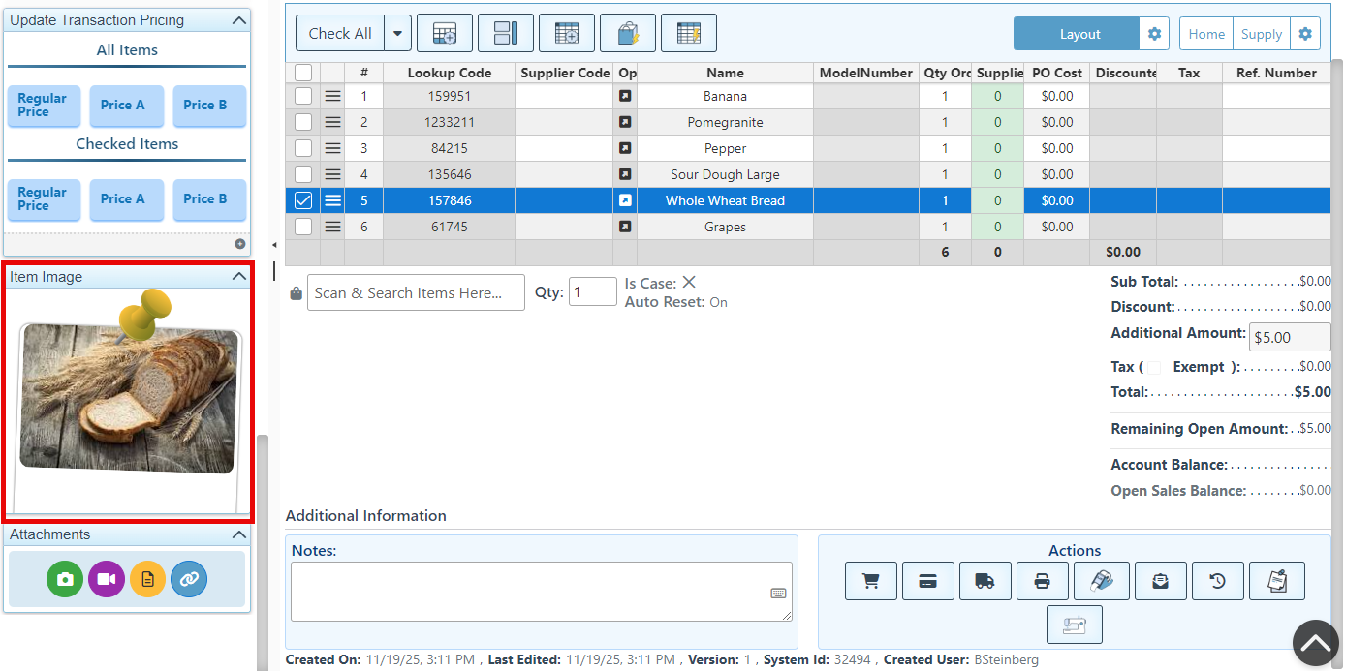Viewport: 1345px width, 671px height.
Task: Click Price A under Checked Items
Action: (122, 199)
